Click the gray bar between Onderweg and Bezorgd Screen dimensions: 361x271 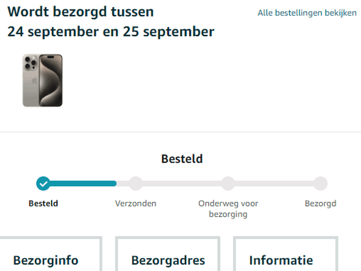coord(274,184)
